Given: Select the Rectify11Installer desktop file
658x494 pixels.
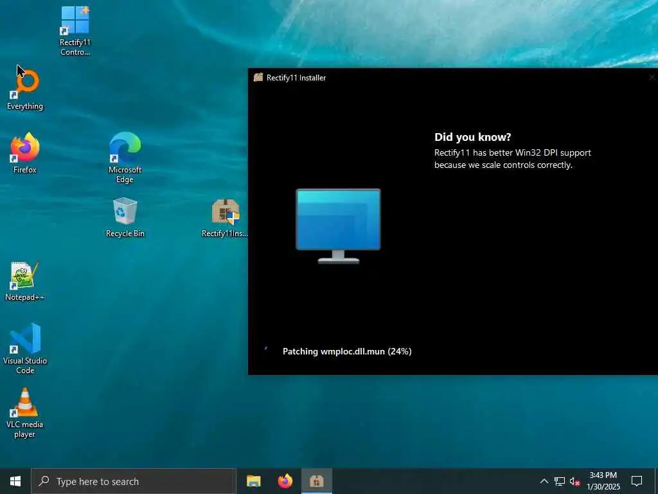Looking at the screenshot, I should pyautogui.click(x=225, y=217).
